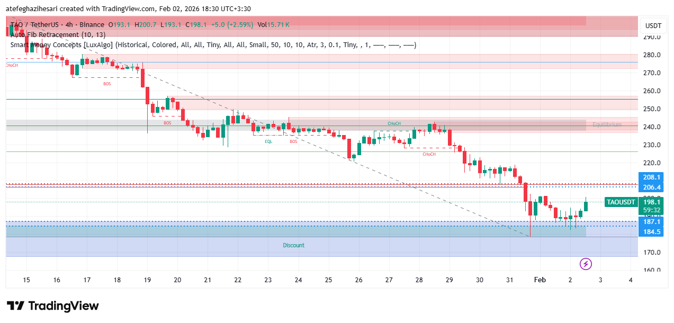674x323 pixels.
Task: Click the EQL marker label
Action: 269,141
